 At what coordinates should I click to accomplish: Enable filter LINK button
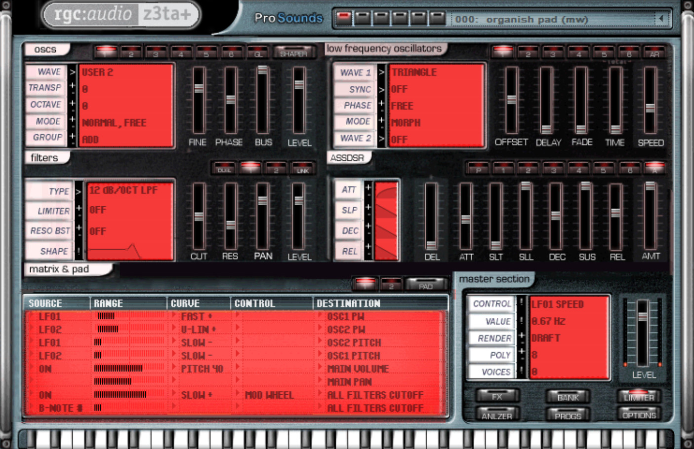click(x=303, y=168)
